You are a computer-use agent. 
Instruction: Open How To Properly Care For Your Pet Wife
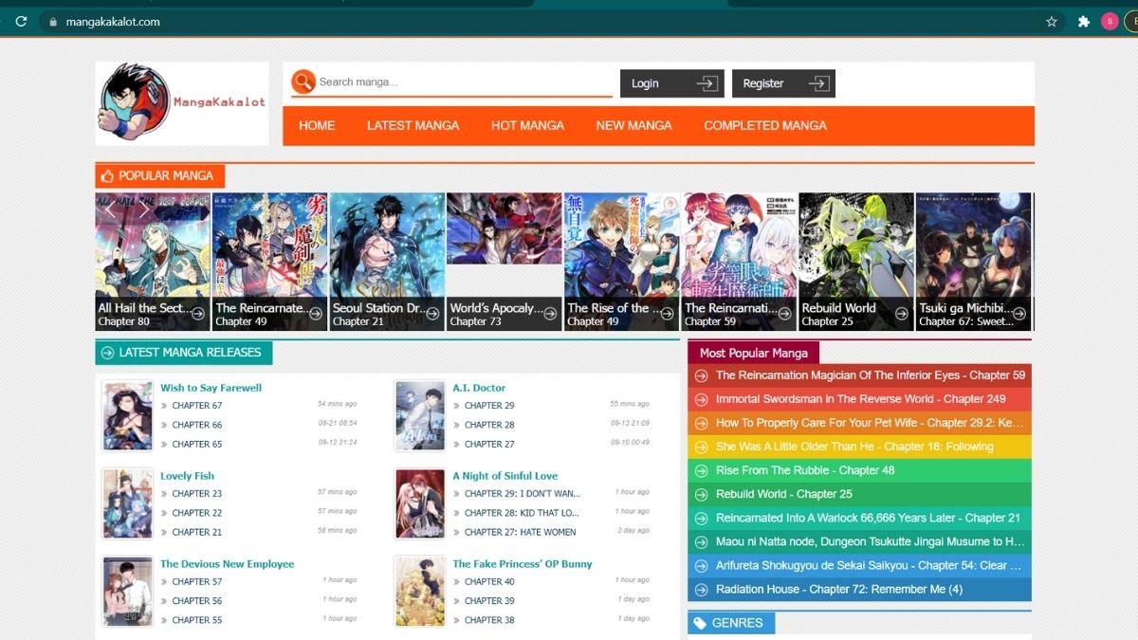pos(870,423)
